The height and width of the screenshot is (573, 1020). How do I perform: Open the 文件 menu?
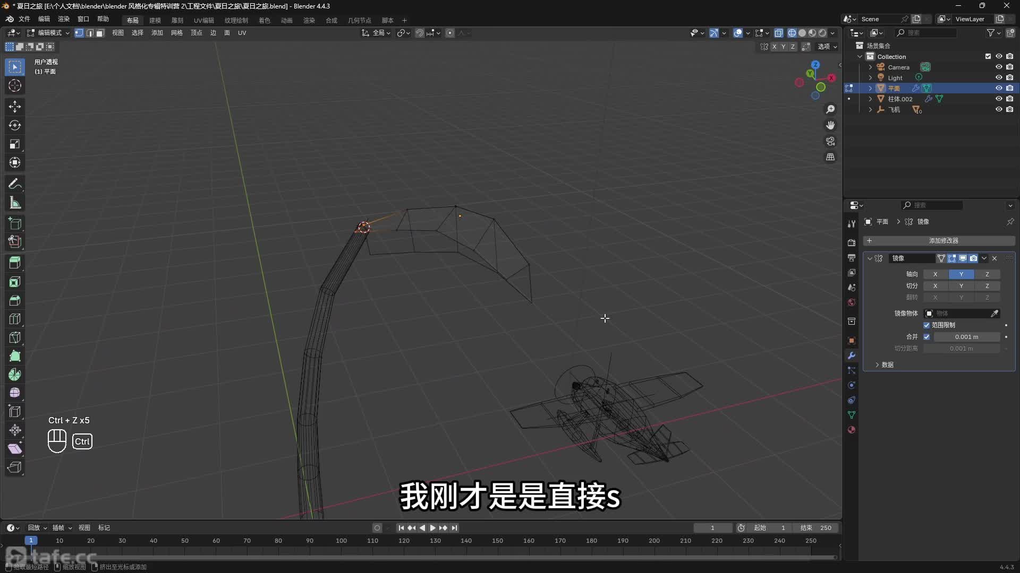coord(24,19)
